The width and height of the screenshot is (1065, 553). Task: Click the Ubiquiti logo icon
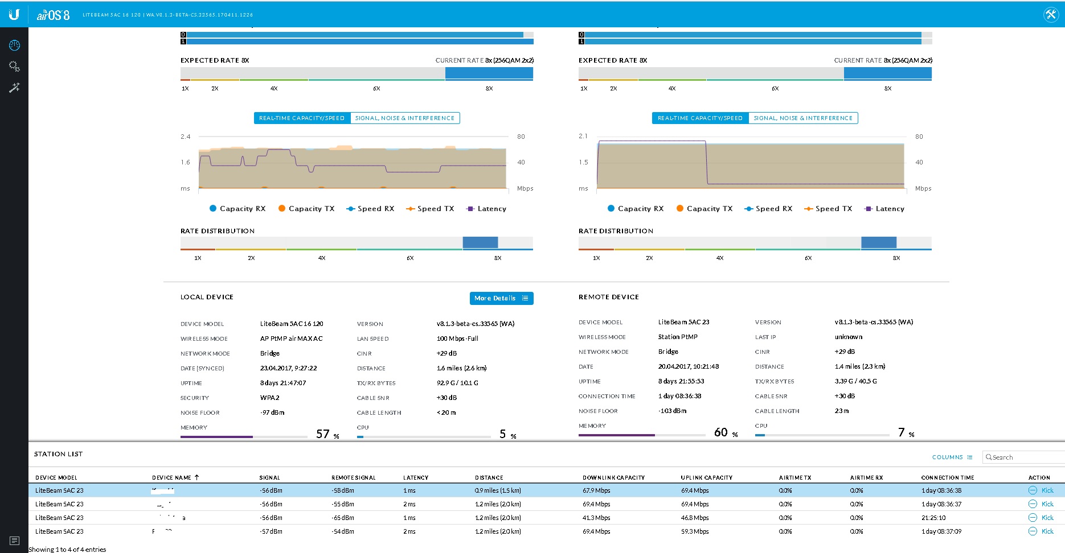pyautogui.click(x=14, y=14)
